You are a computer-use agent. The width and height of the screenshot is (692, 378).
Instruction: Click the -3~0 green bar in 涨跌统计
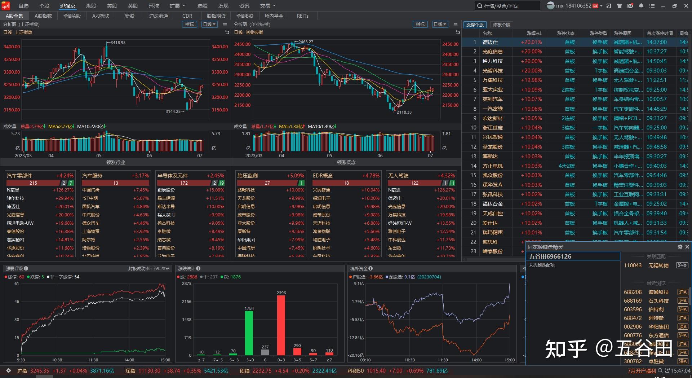249,333
